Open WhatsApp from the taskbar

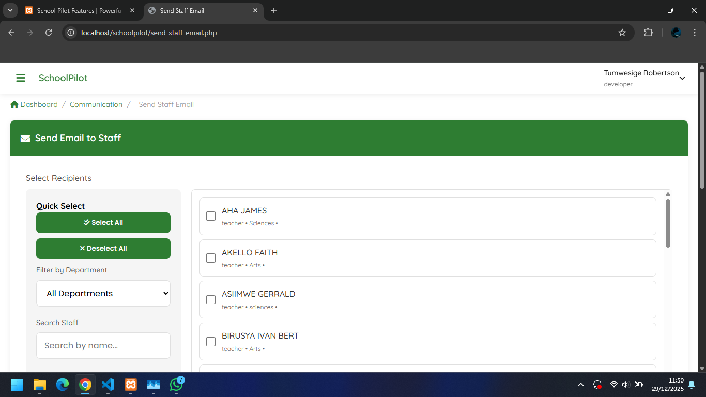(x=176, y=385)
